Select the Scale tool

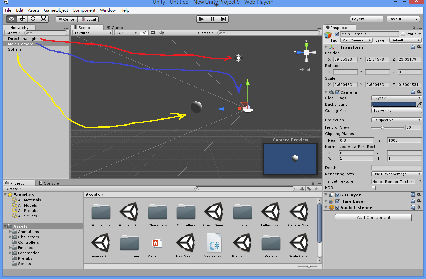point(43,19)
